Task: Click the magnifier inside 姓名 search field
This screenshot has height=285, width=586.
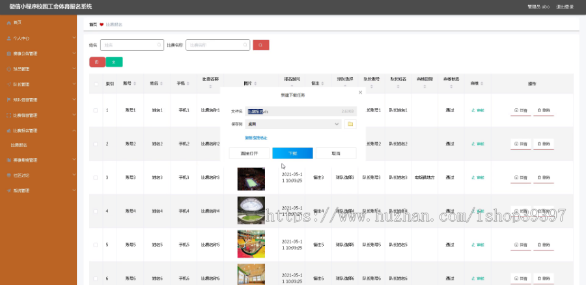Action: tap(159, 45)
